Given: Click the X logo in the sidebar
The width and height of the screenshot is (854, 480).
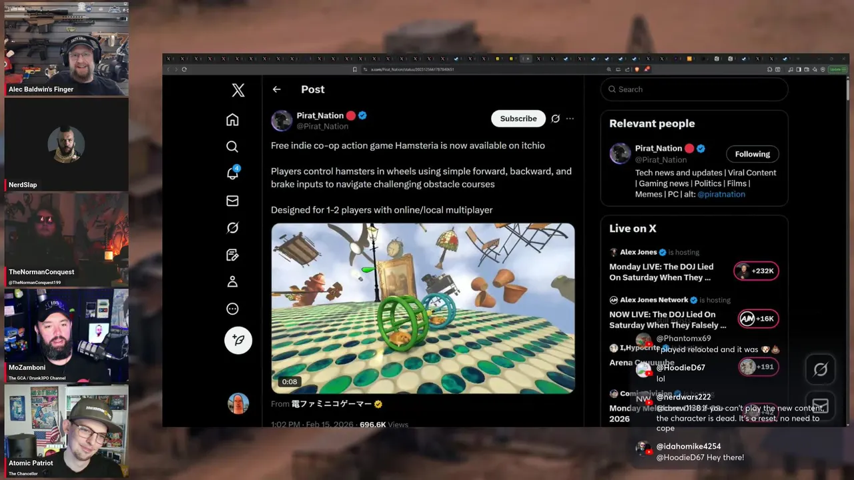Looking at the screenshot, I should [238, 90].
